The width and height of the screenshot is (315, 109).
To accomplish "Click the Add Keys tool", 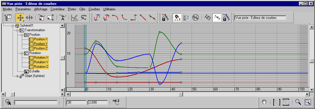I will pyautogui.click(x=63, y=17).
